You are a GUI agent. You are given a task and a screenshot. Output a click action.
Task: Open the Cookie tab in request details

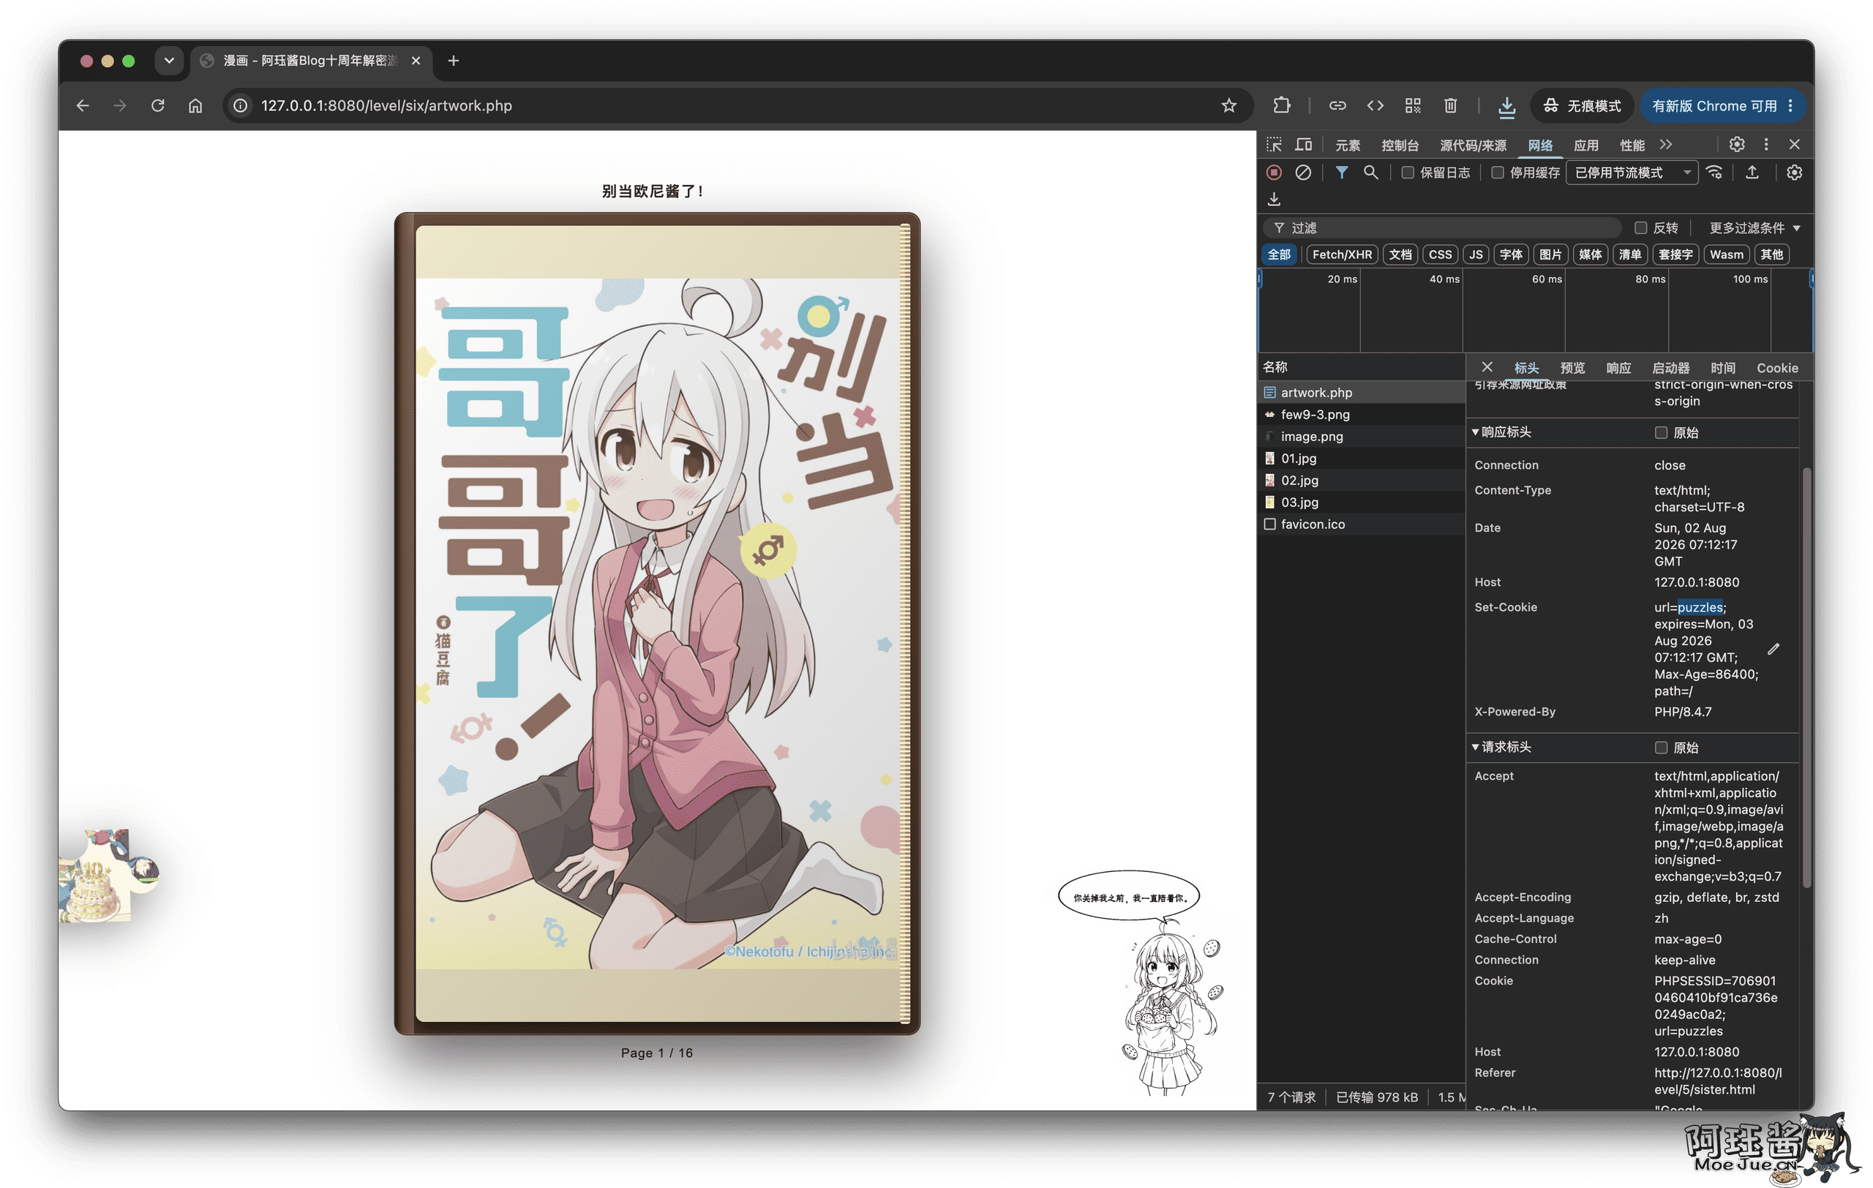pos(1776,368)
